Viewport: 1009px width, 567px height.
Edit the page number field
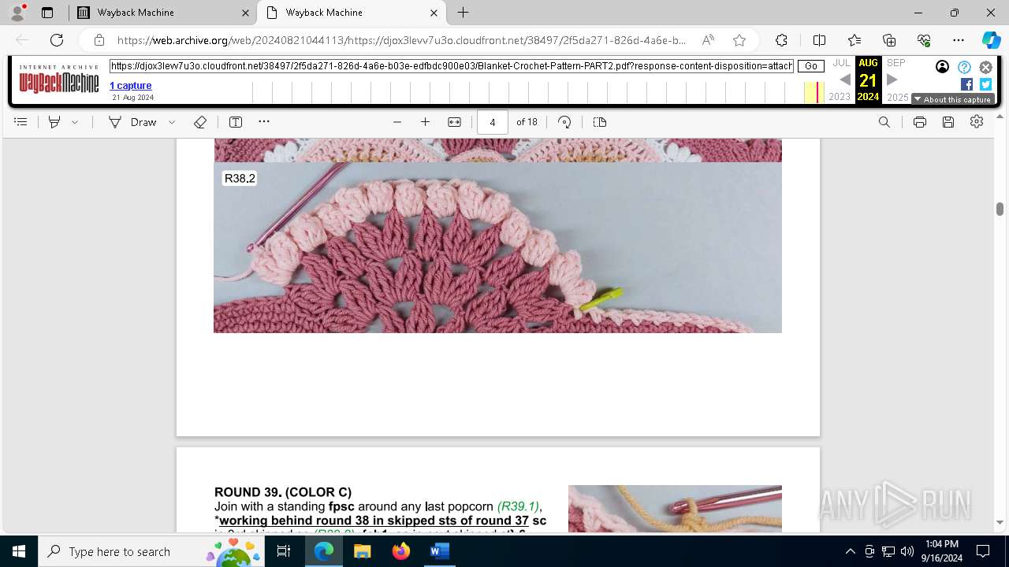[493, 122]
